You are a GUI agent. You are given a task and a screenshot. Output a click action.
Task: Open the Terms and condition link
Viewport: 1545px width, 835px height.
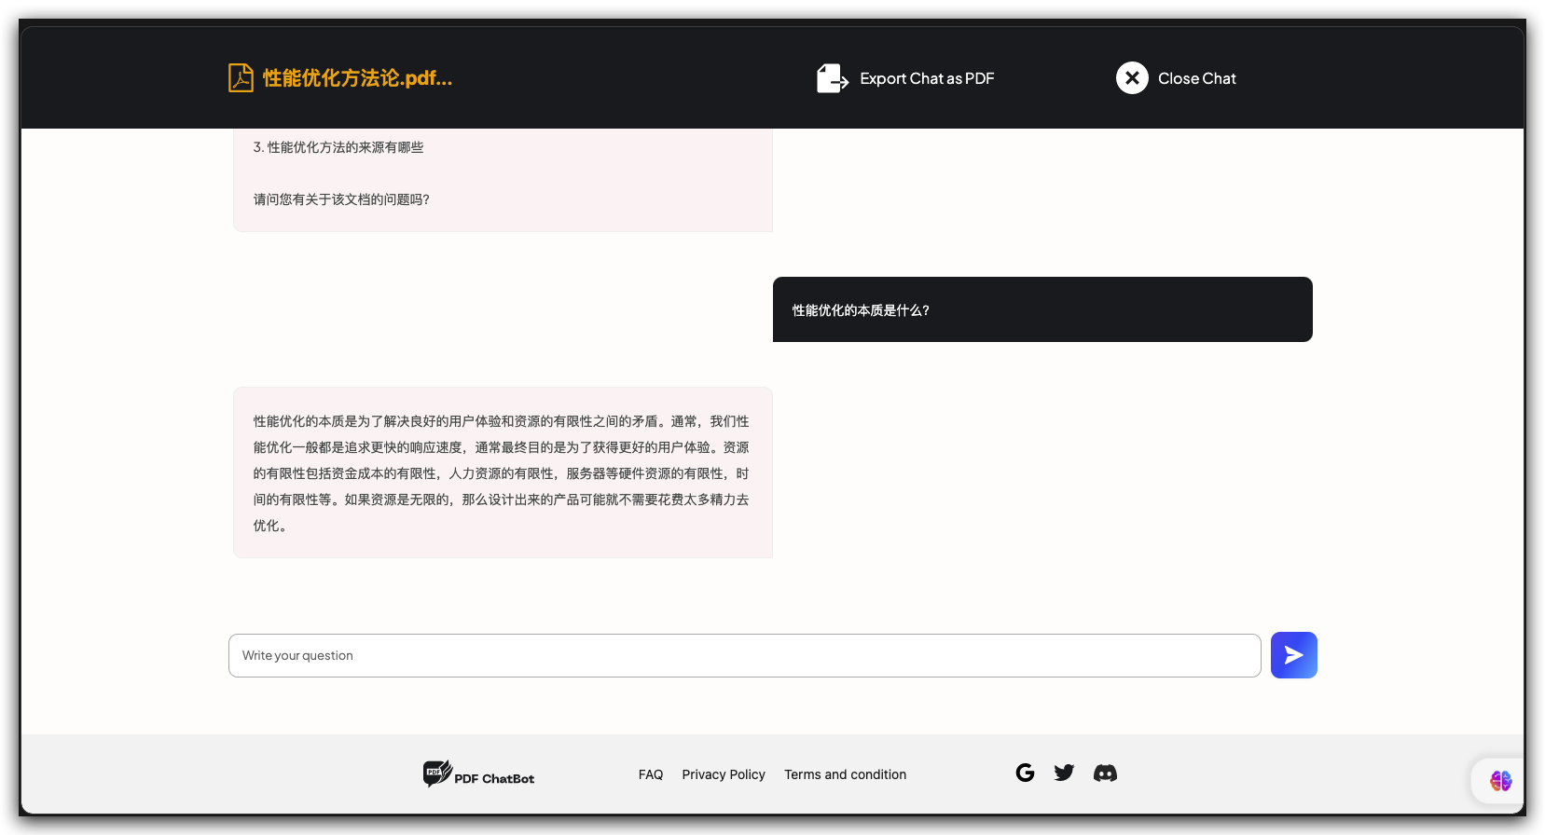tap(846, 774)
